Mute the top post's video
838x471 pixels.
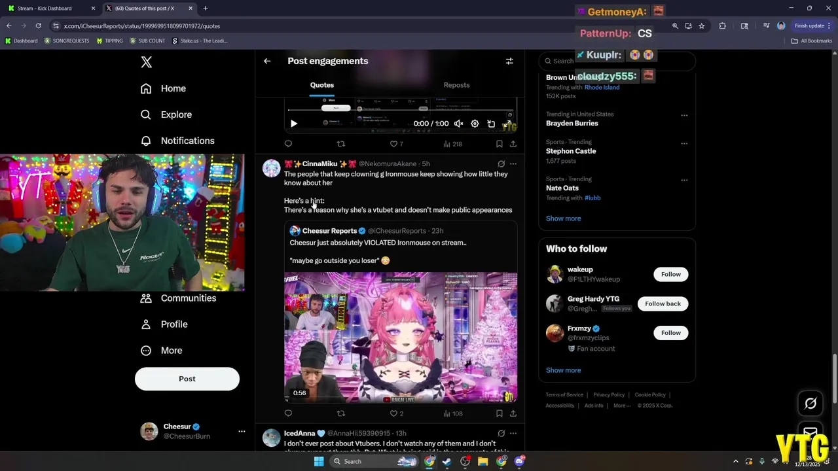(x=459, y=124)
